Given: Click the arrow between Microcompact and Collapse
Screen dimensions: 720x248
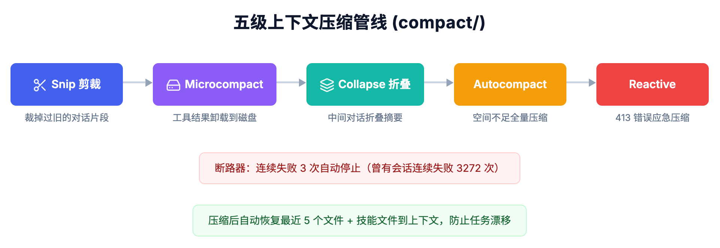Looking at the screenshot, I should [291, 83].
